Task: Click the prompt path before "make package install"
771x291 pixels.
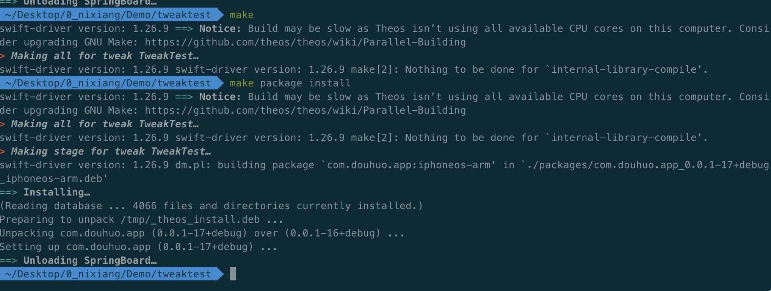Action: 108,83
